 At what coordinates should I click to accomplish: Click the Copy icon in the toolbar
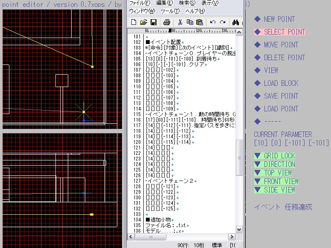189,22
